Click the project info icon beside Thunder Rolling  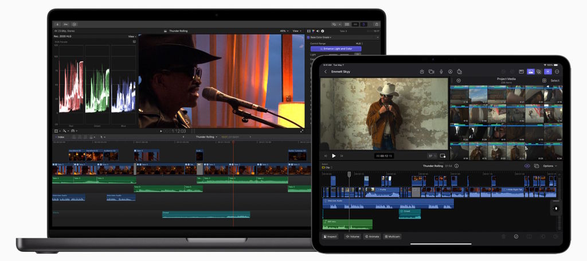click(x=456, y=166)
